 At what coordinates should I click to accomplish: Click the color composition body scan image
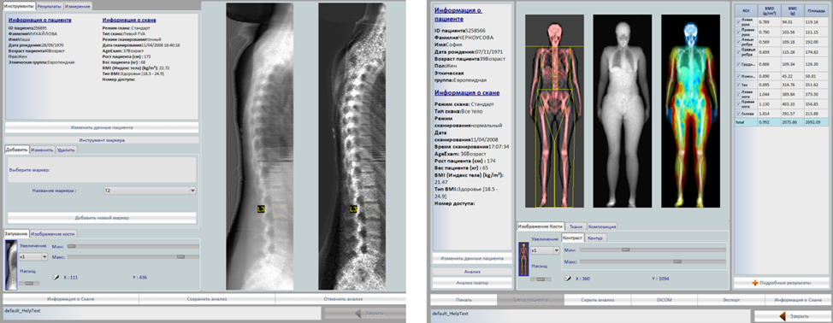(690, 110)
